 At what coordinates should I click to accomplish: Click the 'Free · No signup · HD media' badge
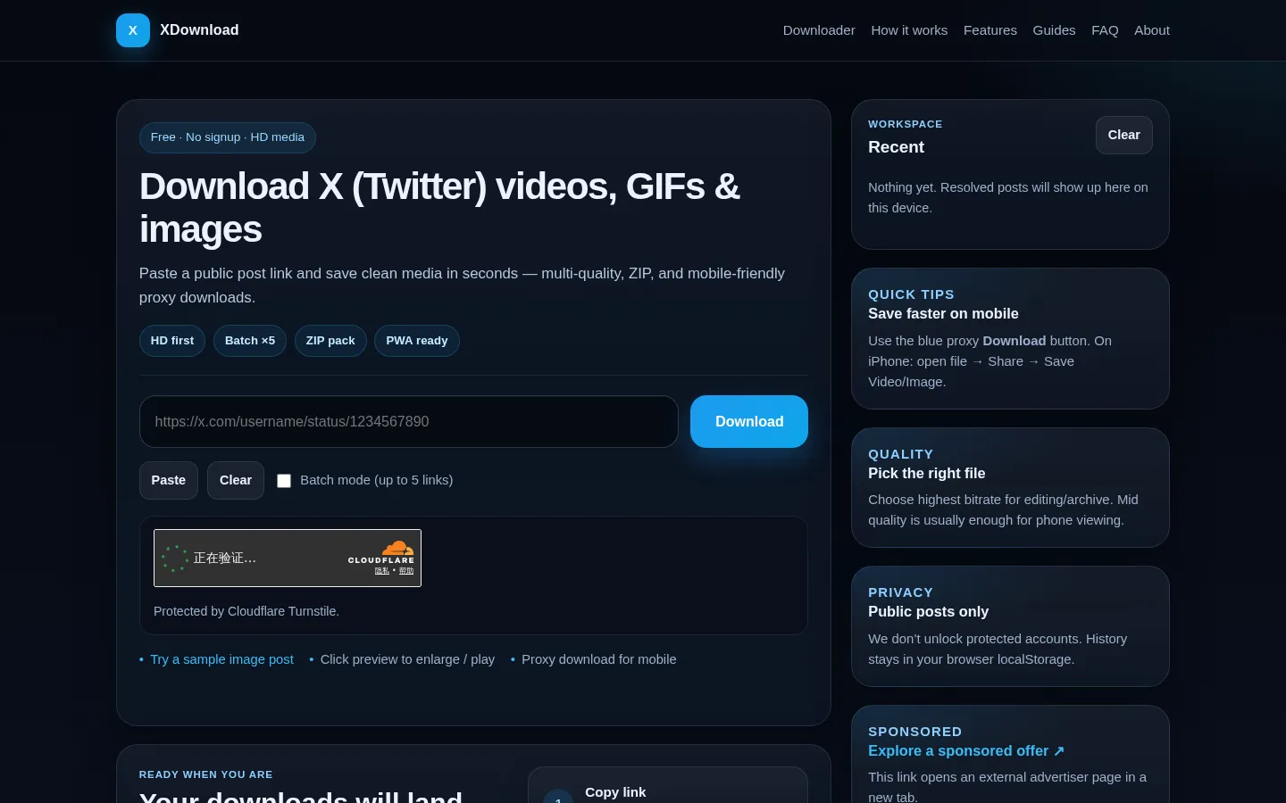228,137
